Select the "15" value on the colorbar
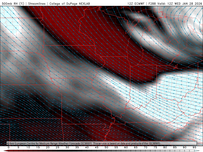Screen dimensions: 203x152 pos(38,147)
